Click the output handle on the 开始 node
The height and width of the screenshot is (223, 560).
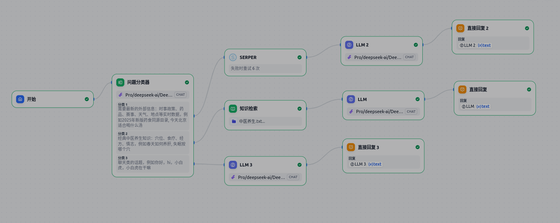coord(94,99)
